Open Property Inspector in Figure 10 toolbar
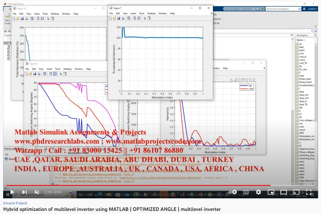 [x=52, y=19]
